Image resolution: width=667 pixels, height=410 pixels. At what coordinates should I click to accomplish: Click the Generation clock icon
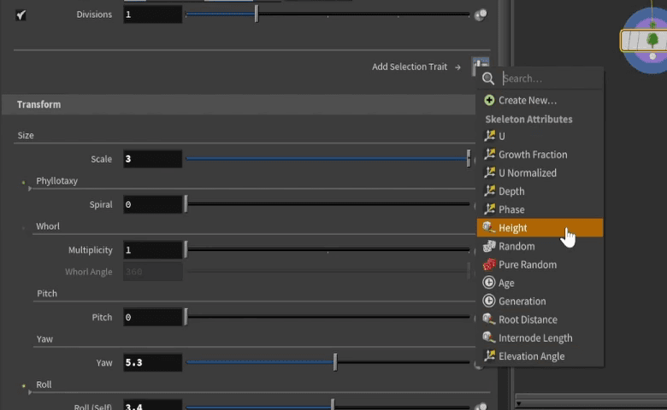(489, 301)
